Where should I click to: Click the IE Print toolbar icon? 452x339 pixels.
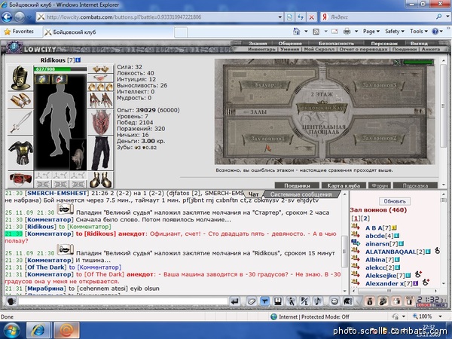point(347,32)
